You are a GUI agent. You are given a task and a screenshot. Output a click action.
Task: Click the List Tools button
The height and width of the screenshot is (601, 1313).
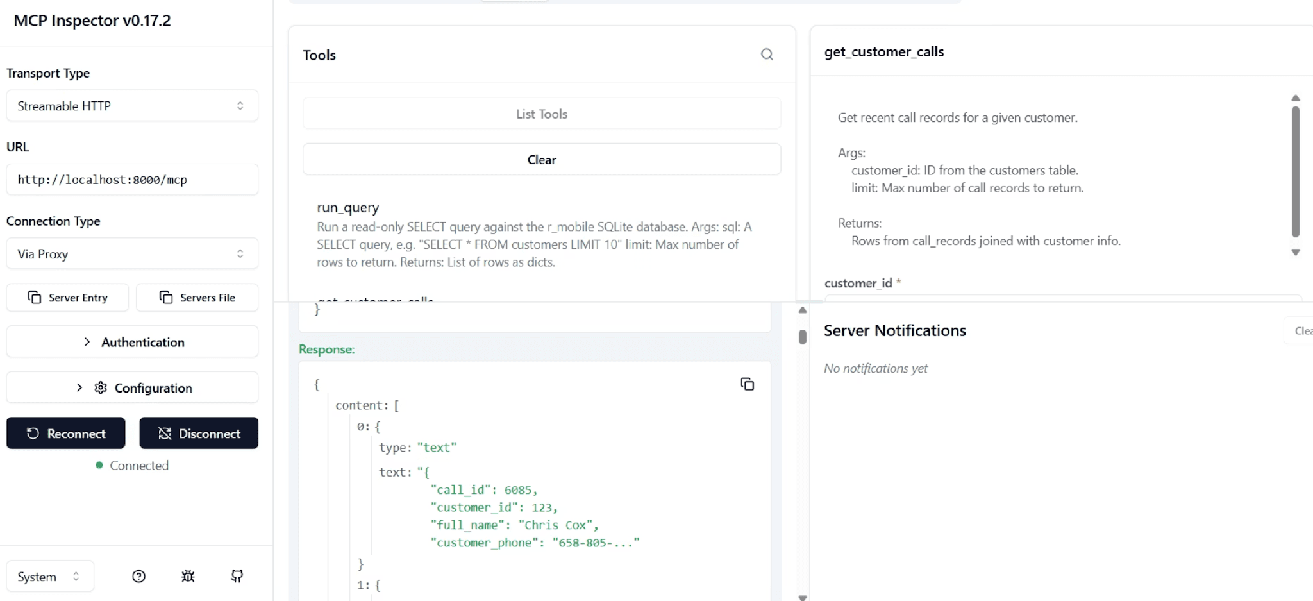tap(542, 114)
